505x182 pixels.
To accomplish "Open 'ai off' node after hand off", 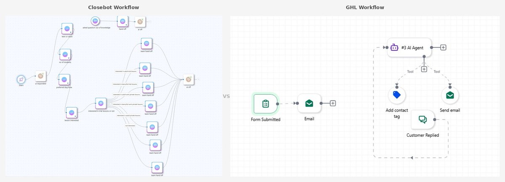I will pyautogui.click(x=140, y=21).
